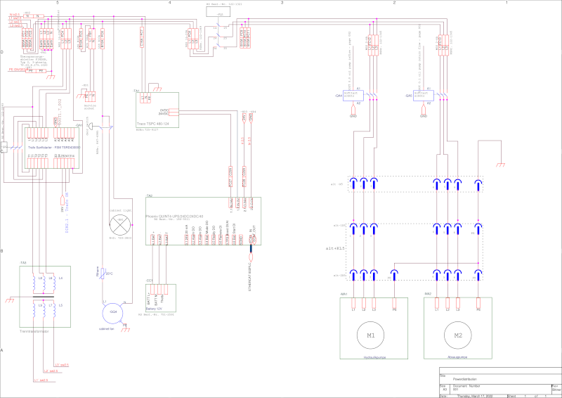The width and height of the screenshot is (562, 398).
Task: Click the PE GN/GE terminal label
Action: 17,70
